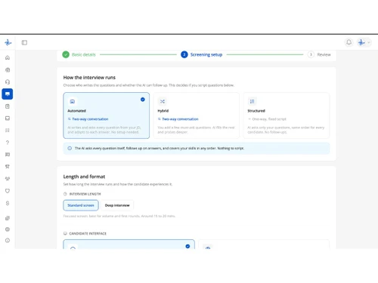Select the active chat icon in the sidebar
The image size is (378, 283).
(x=8, y=94)
